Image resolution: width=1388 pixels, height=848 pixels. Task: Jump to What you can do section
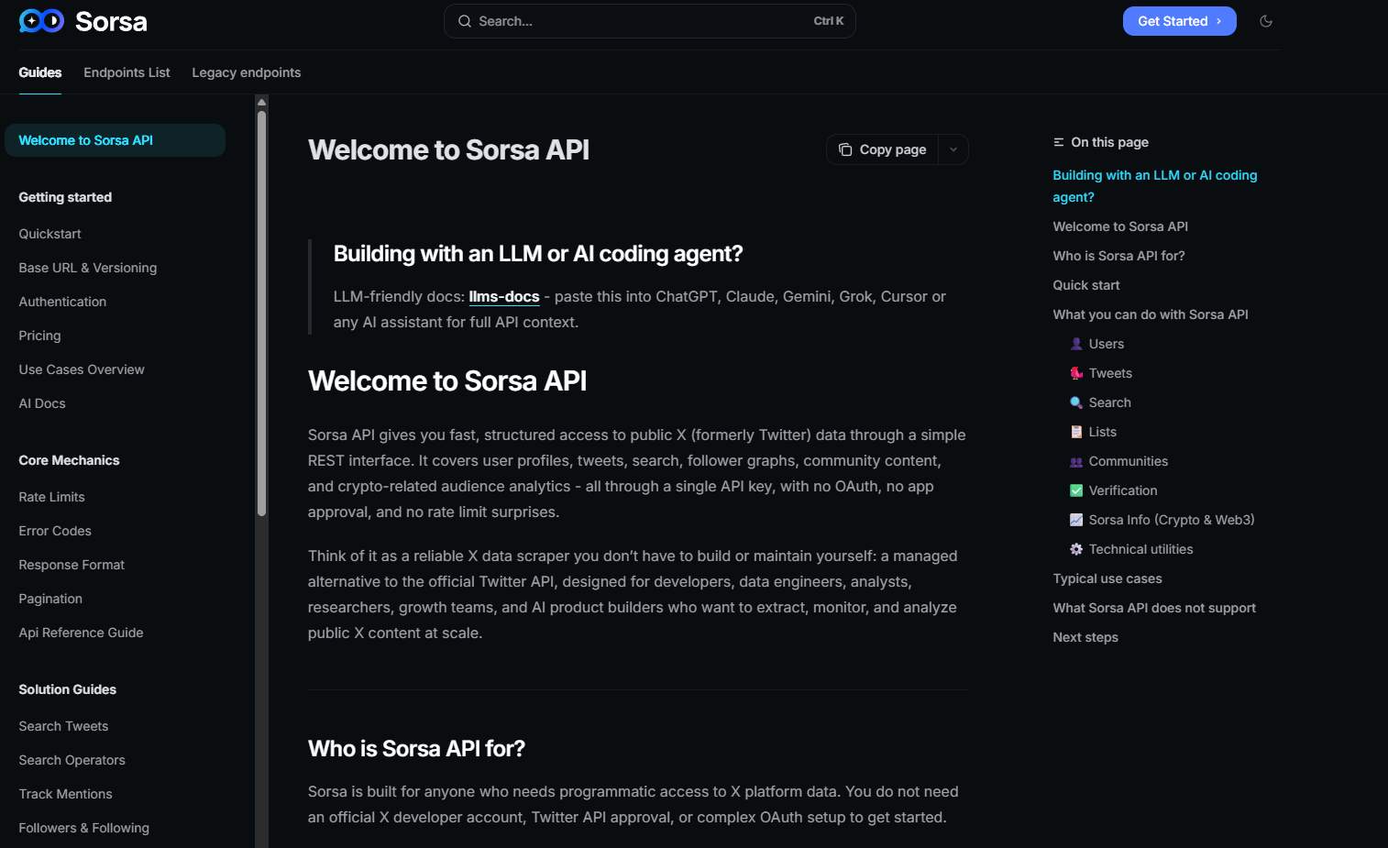1151,314
